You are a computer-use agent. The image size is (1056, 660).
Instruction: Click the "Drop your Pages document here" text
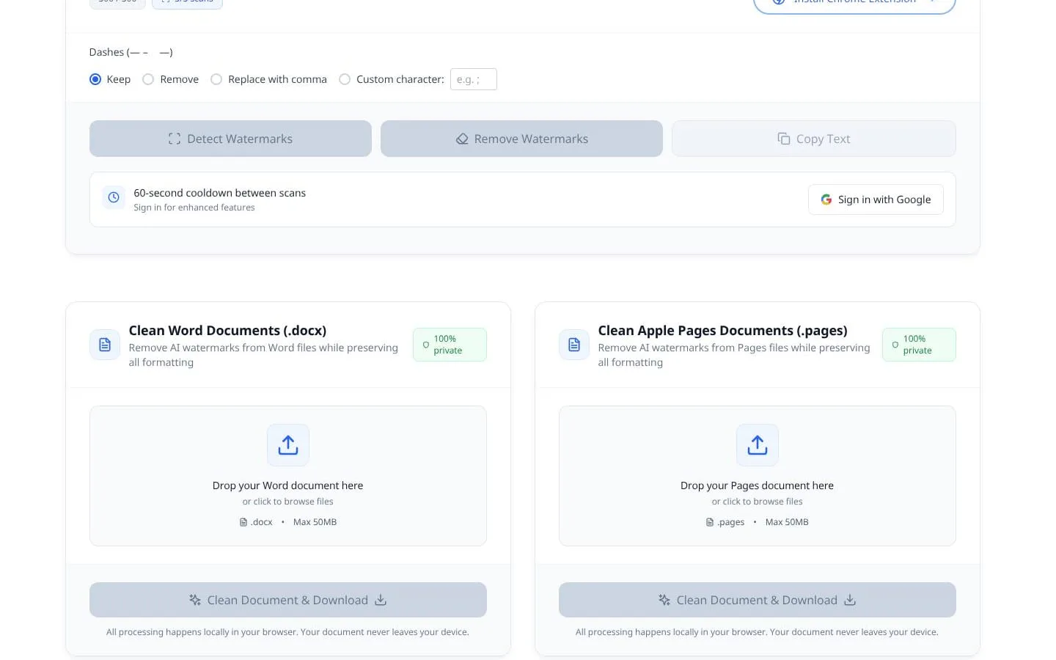[758, 485]
